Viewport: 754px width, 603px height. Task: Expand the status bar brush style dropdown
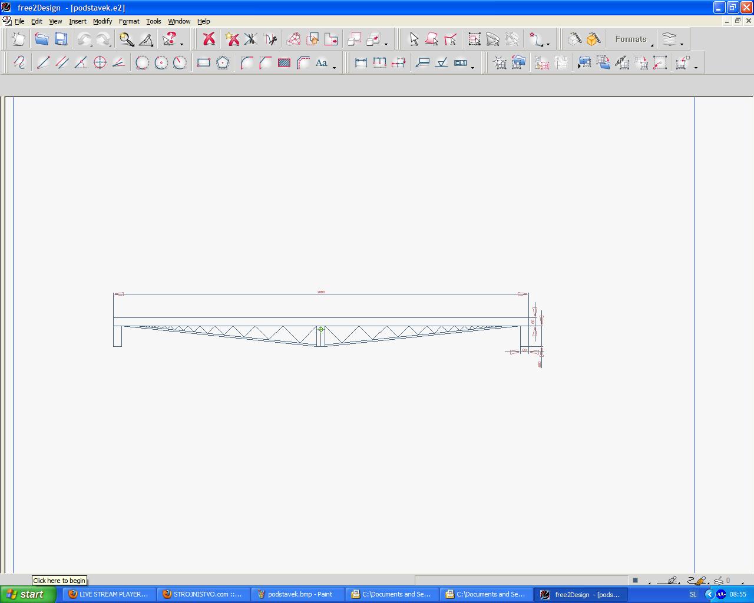707,582
